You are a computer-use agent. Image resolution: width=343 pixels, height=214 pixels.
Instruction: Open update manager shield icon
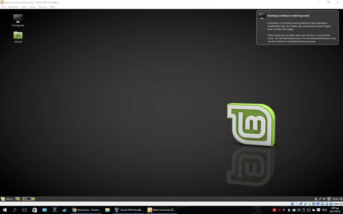[329, 199]
